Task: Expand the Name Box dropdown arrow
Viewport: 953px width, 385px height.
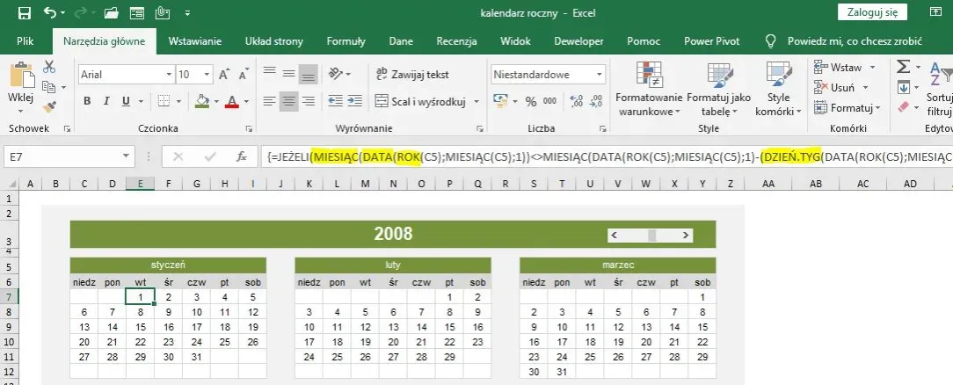Action: click(126, 156)
